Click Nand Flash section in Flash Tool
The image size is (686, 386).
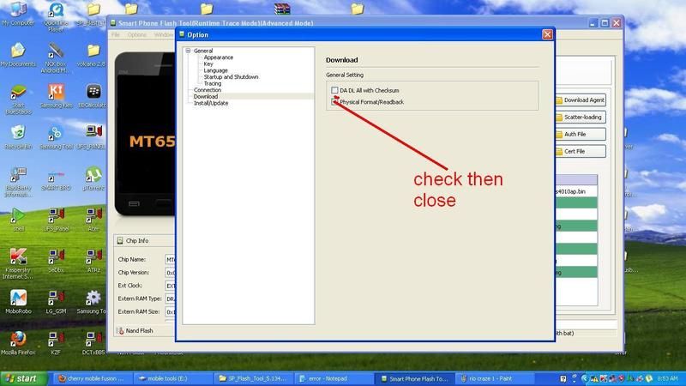139,331
